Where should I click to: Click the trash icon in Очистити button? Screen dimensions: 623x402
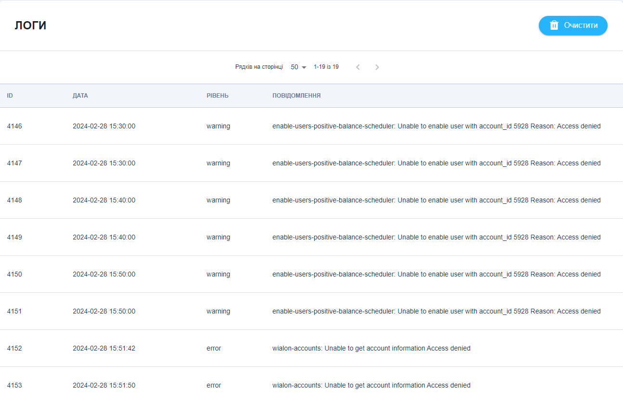tap(554, 25)
